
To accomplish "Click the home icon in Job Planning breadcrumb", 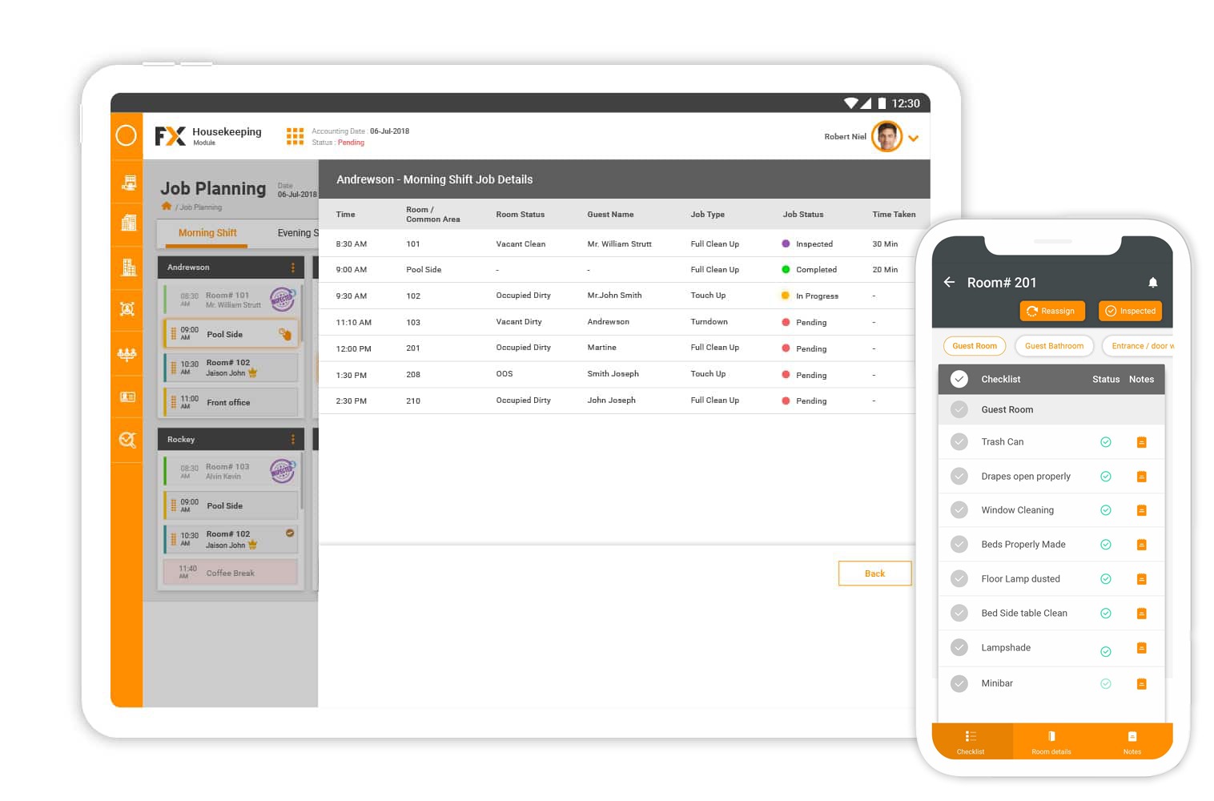I will click(167, 207).
